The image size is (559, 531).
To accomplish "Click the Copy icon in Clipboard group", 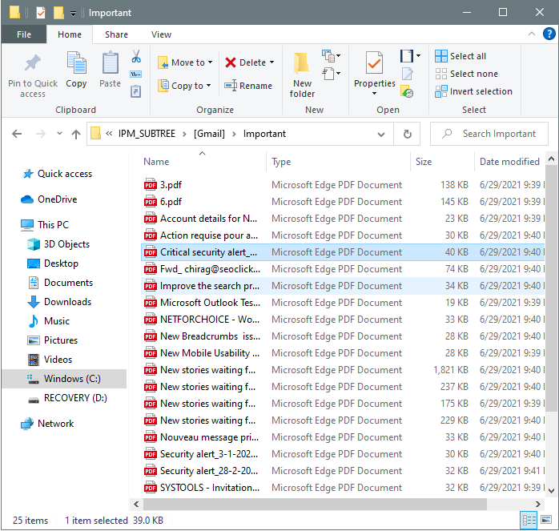I will pyautogui.click(x=76, y=62).
